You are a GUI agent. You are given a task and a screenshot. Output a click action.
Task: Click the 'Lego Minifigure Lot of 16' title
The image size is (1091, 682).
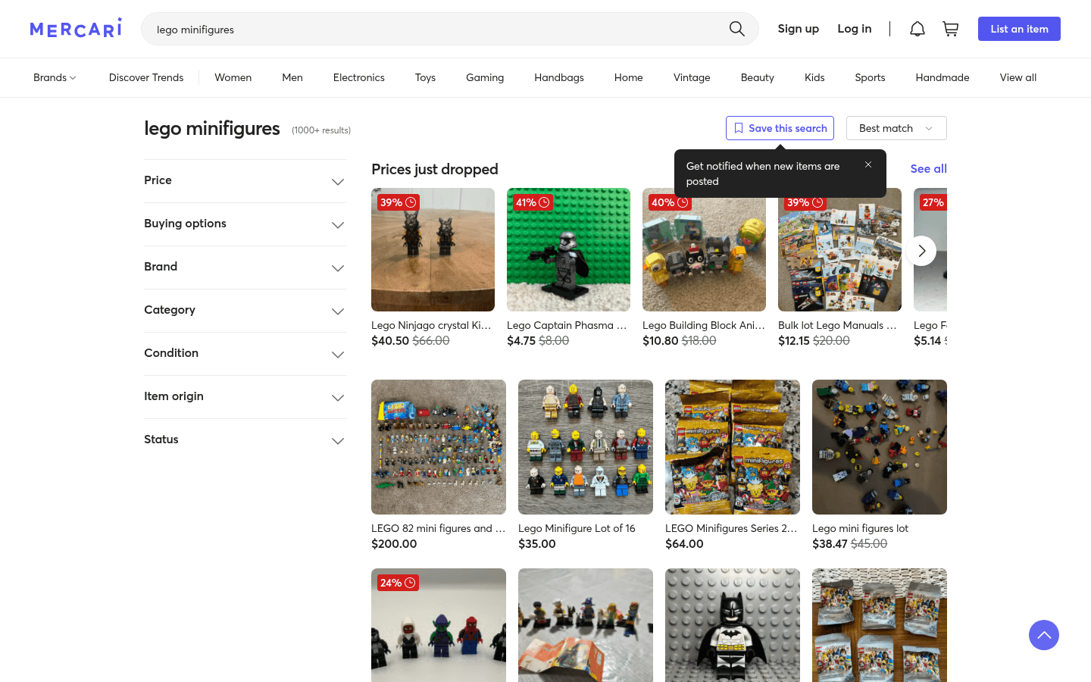click(x=577, y=528)
